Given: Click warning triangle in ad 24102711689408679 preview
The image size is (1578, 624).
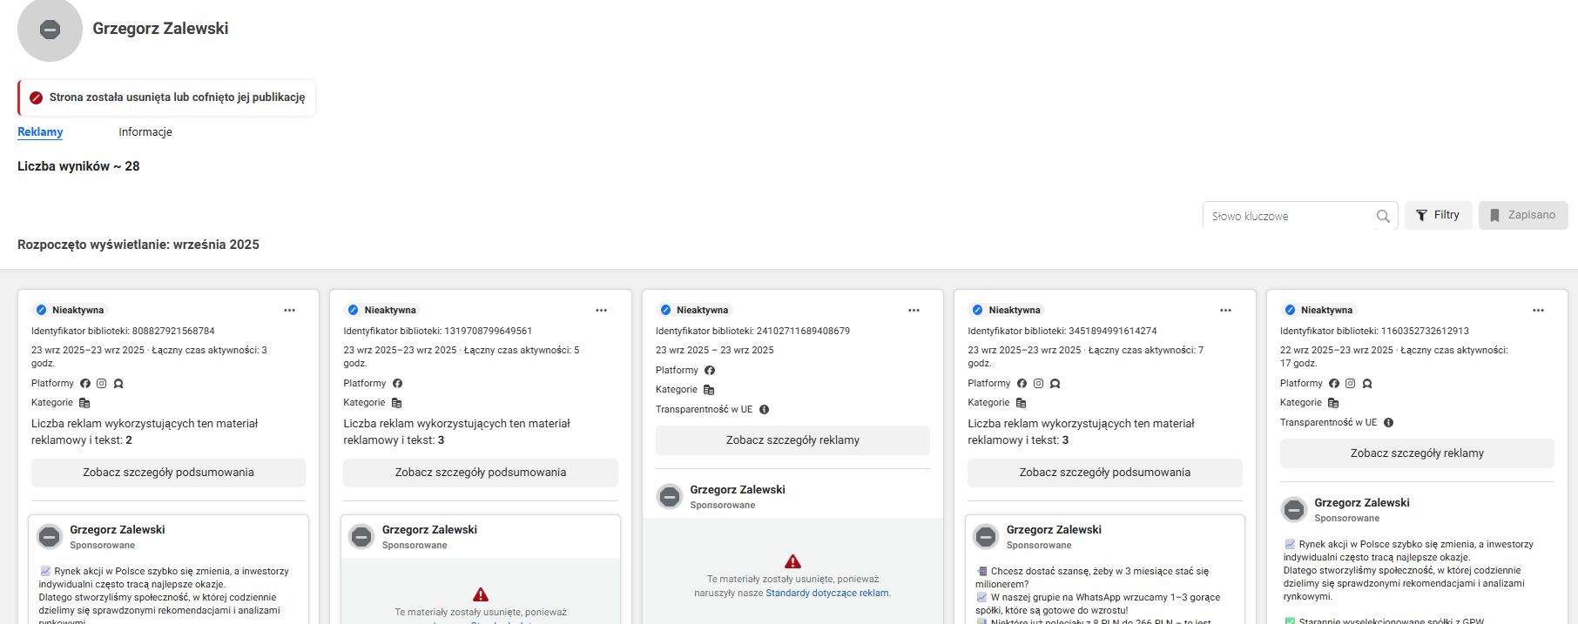Looking at the screenshot, I should point(792,561).
